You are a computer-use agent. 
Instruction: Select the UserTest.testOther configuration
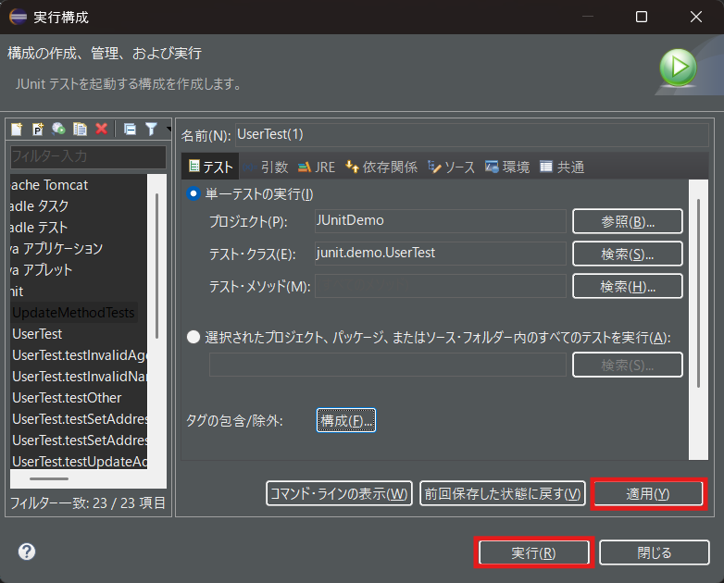[x=67, y=397]
